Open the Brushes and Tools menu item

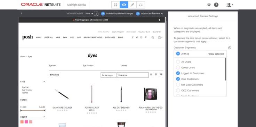93,37
